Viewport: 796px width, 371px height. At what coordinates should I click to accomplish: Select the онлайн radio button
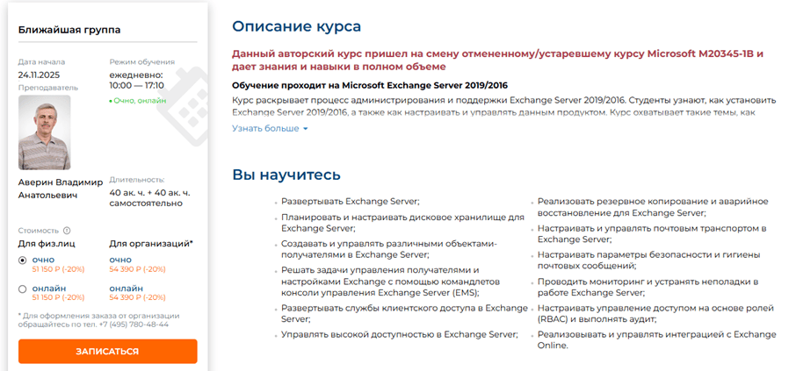click(22, 289)
